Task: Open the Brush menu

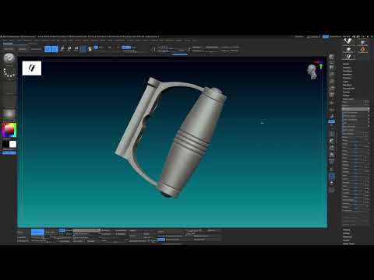Action: coord(12,40)
